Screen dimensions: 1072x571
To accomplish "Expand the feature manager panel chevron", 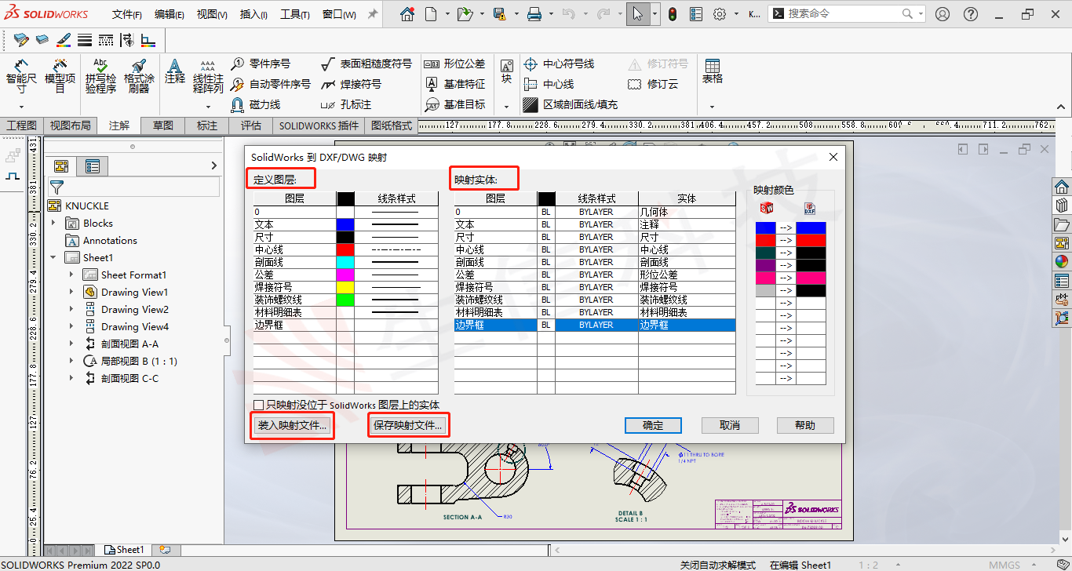I will [x=214, y=165].
